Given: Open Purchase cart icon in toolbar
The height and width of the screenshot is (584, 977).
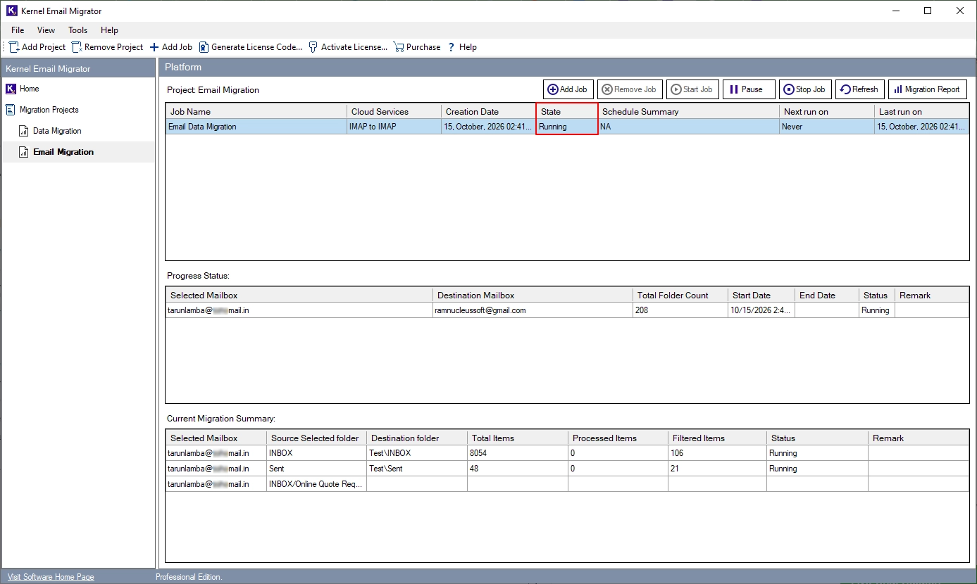Looking at the screenshot, I should [x=399, y=47].
